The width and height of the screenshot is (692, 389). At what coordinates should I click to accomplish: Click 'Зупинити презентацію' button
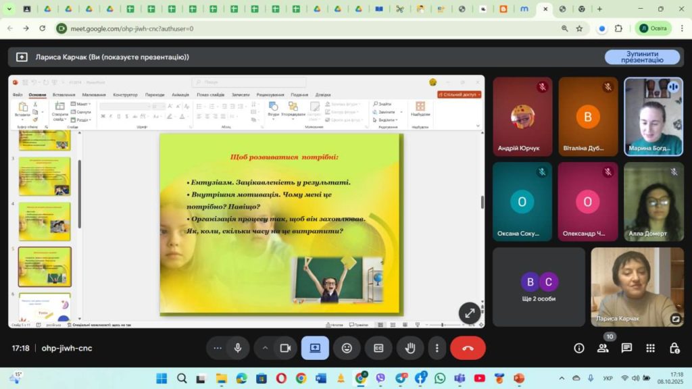click(642, 57)
